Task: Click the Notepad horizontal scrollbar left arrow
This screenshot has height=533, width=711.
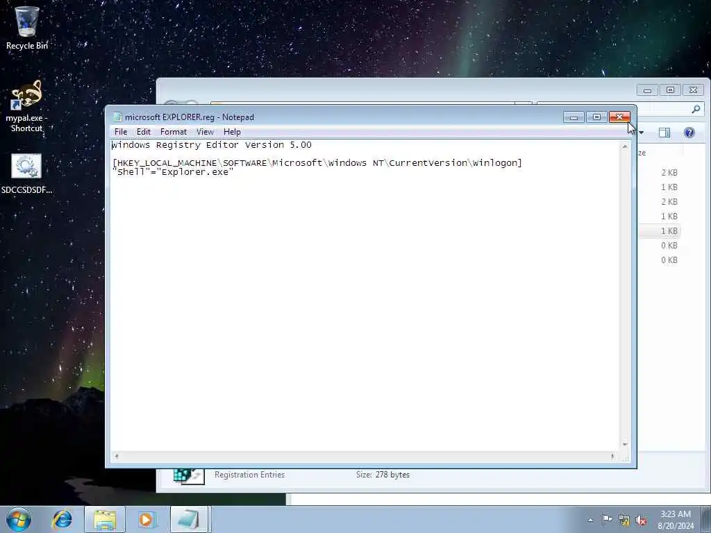Action: (x=117, y=456)
